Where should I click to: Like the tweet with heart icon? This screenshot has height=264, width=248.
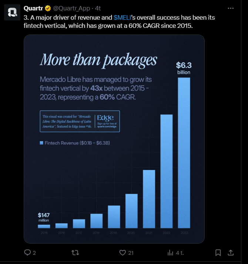(x=123, y=252)
